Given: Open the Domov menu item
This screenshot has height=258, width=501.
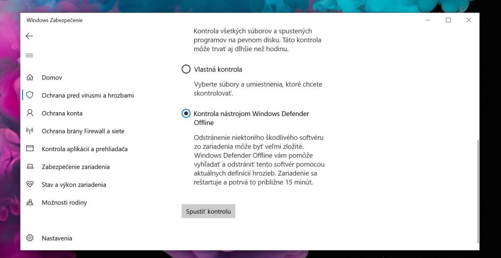Looking at the screenshot, I should 52,78.
